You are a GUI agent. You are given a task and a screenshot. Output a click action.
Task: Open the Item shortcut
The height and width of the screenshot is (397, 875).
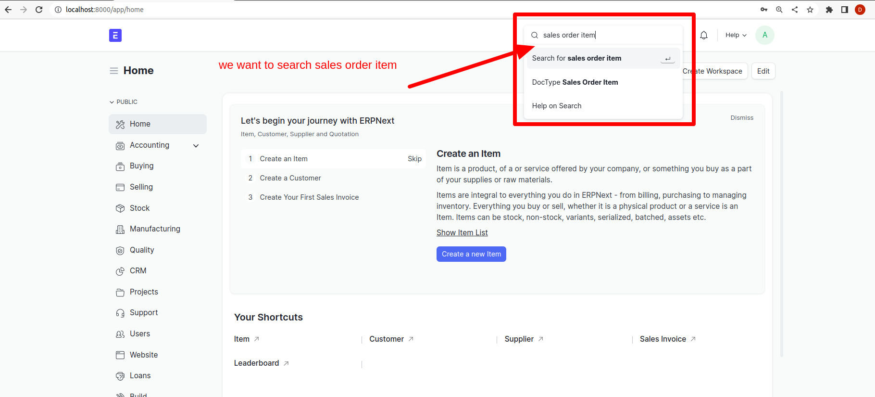[247, 339]
